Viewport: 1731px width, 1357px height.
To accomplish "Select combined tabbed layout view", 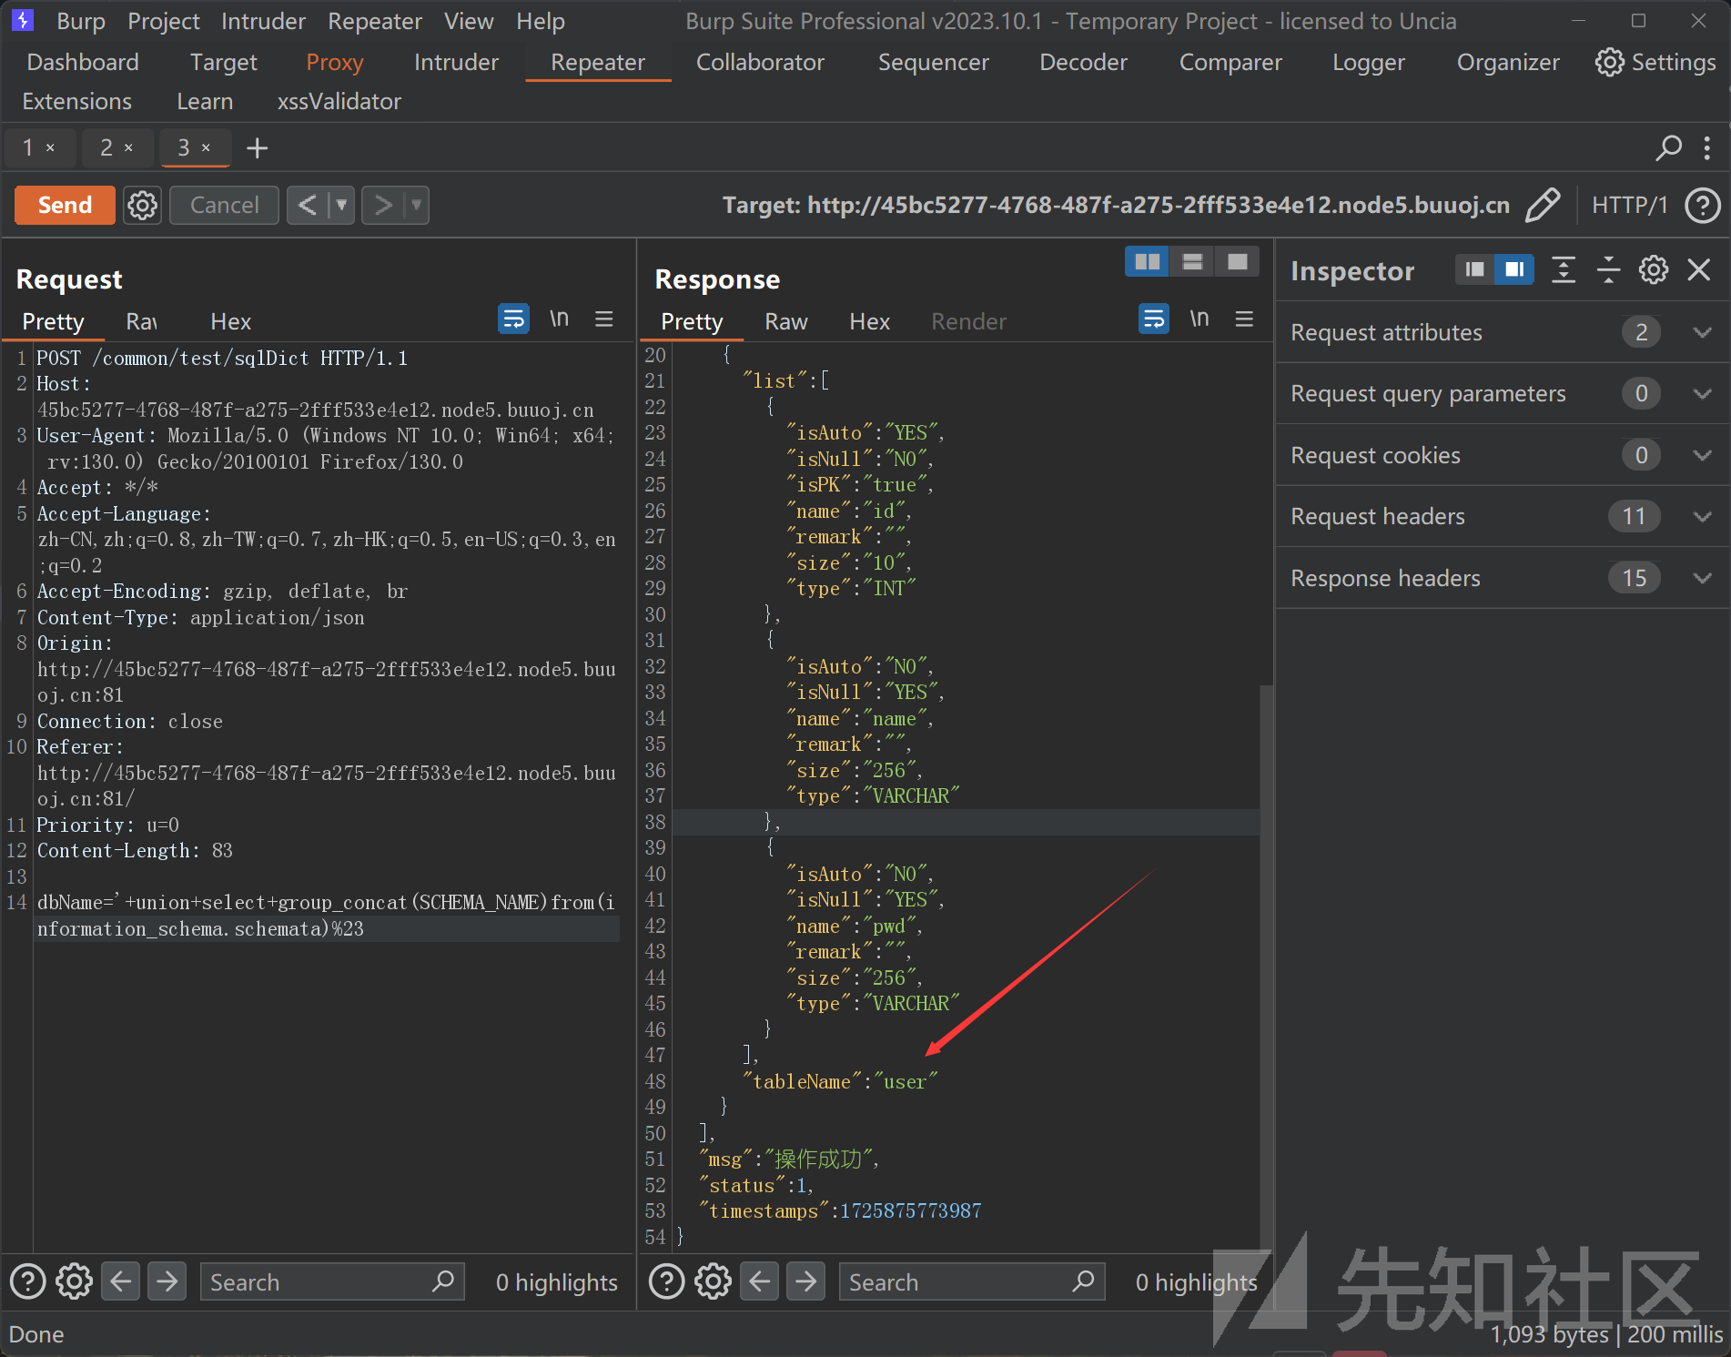I will [1237, 261].
